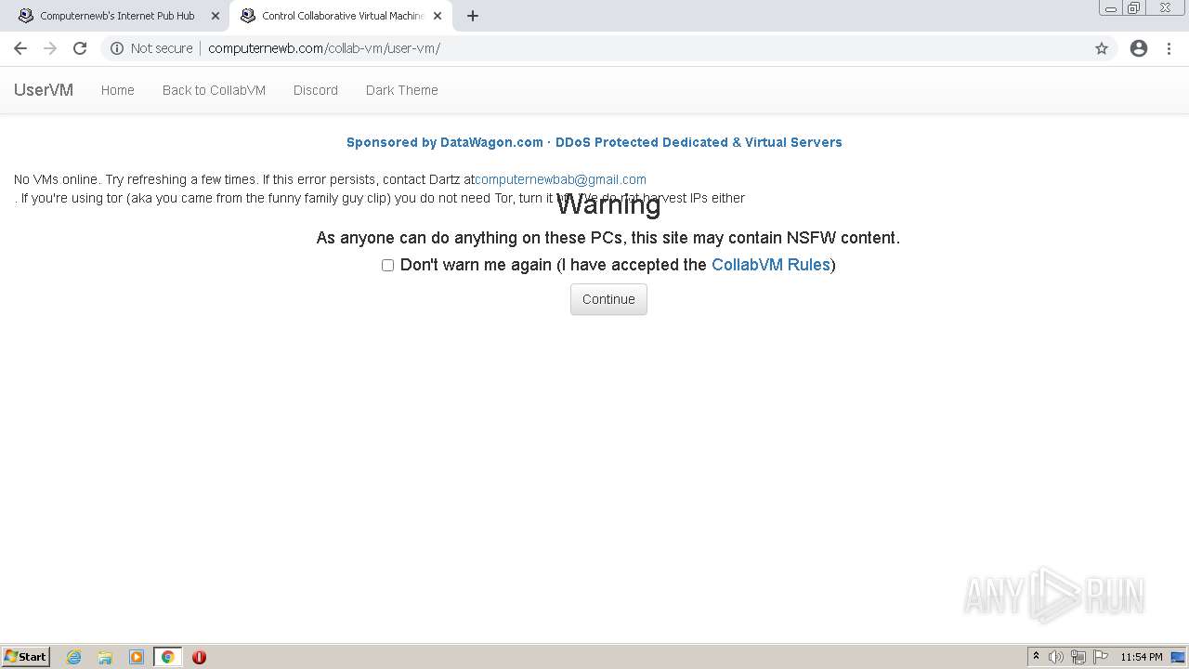
Task: View site info next to Not secure
Action: point(117,48)
